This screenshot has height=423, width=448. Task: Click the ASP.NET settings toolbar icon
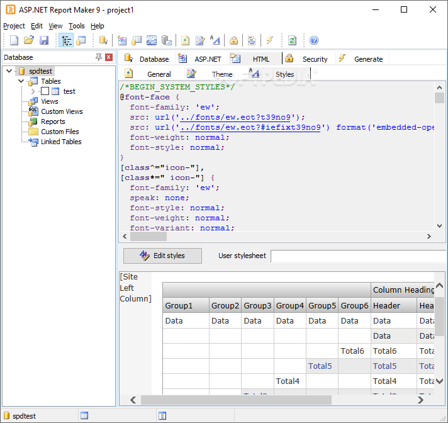tap(152, 40)
